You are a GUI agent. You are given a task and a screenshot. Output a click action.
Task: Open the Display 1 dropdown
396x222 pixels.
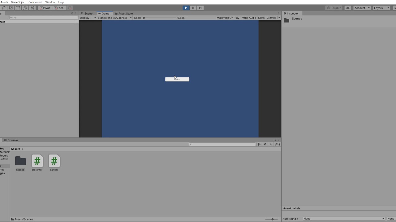coord(88,18)
